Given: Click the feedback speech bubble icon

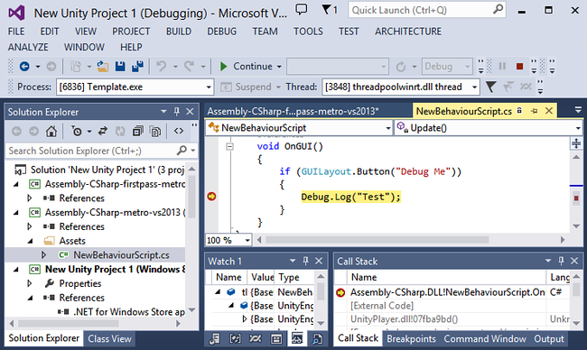Looking at the screenshot, I should click(x=302, y=9).
